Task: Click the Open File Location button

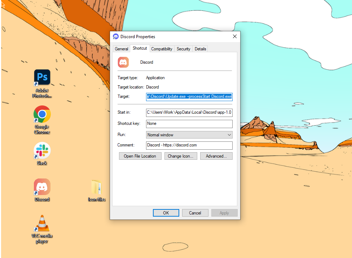Action: pos(140,156)
